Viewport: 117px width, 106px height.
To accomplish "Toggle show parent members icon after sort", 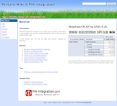I will point(80,32).
